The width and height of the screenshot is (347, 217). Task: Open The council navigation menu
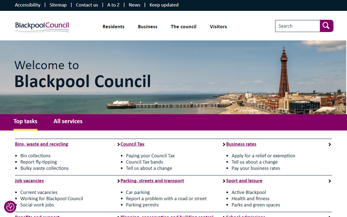click(183, 27)
